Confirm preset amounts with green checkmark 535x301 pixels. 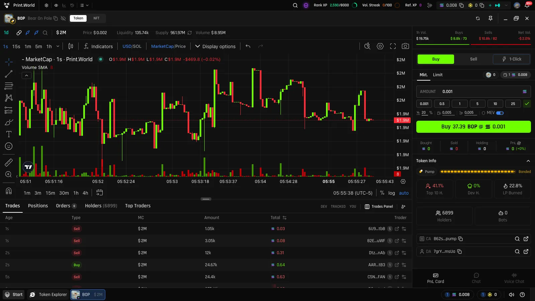(527, 104)
